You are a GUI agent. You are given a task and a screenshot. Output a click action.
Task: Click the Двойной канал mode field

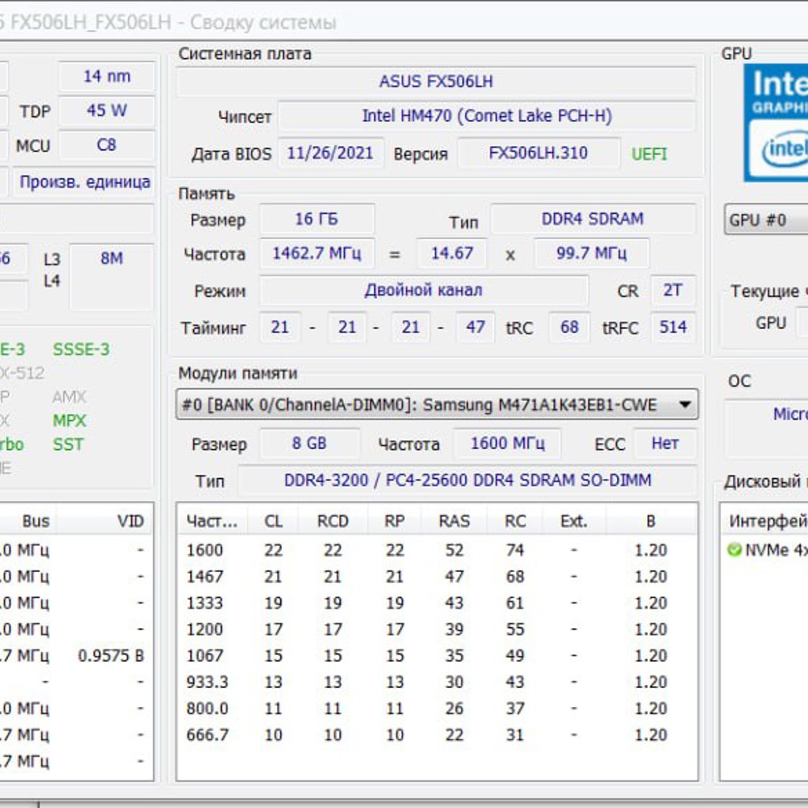coord(424,290)
